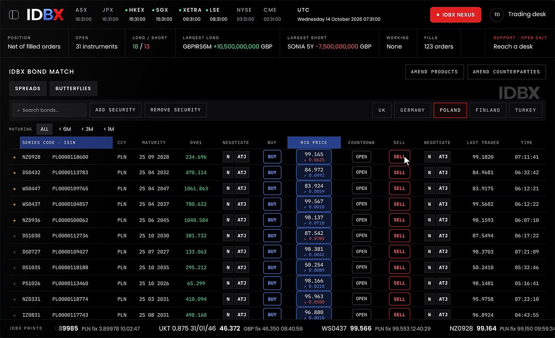Image resolution: width=555 pixels, height=338 pixels.
Task: Open the TD user avatar
Action: pyautogui.click(x=497, y=15)
